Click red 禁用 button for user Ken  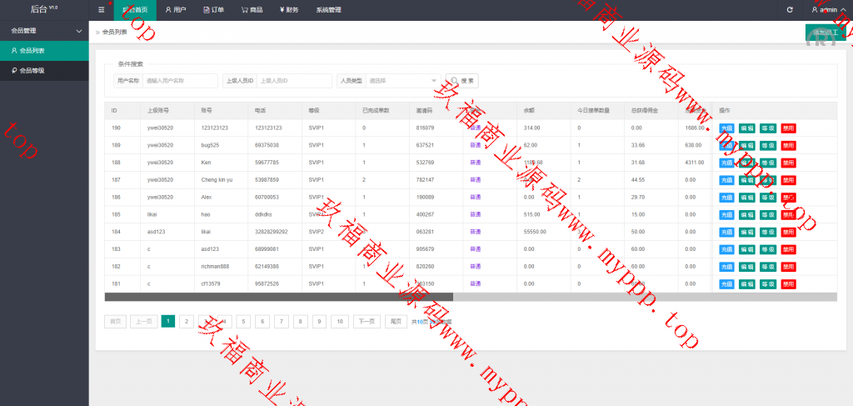[x=789, y=163]
